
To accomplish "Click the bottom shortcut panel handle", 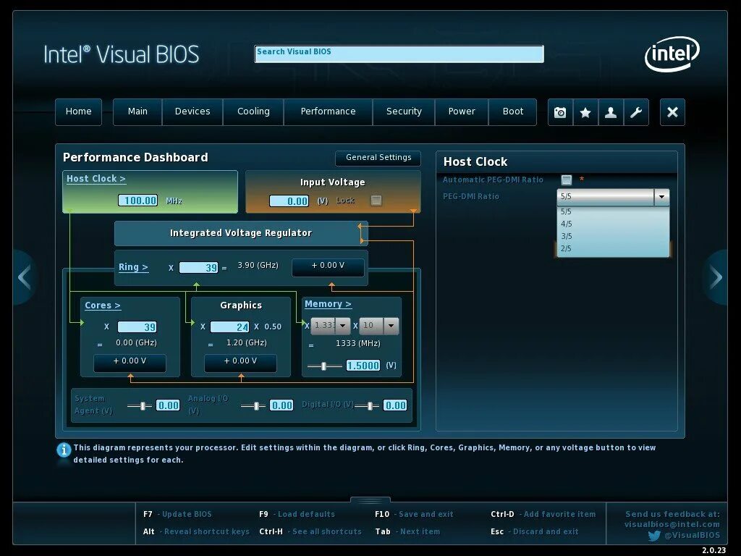I will coord(370,500).
